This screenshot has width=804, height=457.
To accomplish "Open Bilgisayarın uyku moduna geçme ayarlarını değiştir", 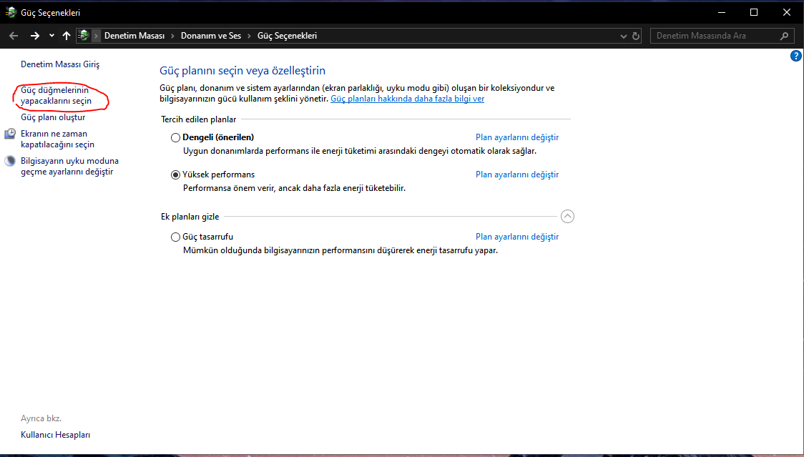I will tap(69, 166).
